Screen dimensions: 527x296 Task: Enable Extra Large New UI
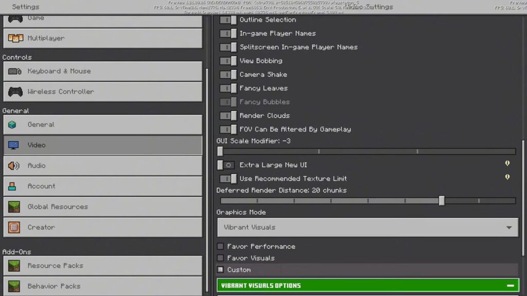(x=226, y=165)
